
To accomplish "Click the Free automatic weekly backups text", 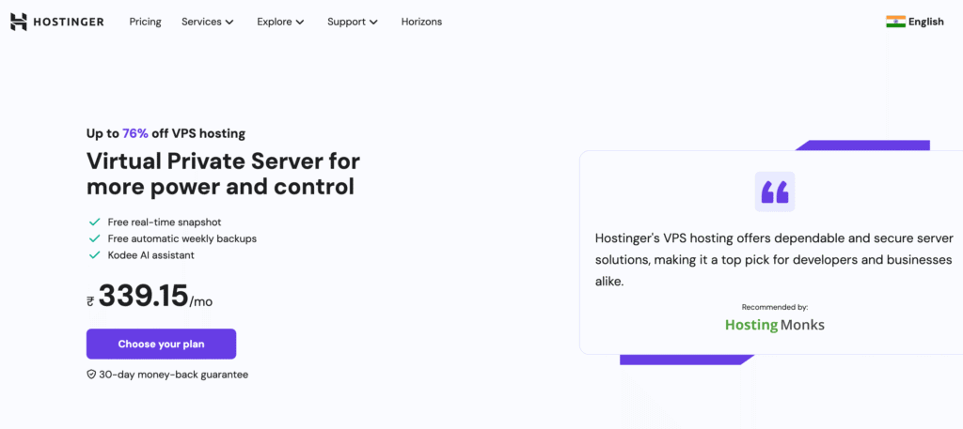I will click(x=182, y=238).
